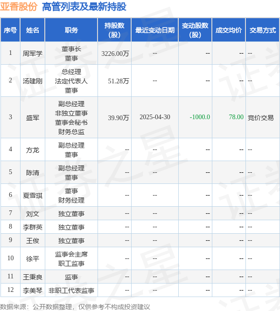Click 董事会秘书 in 盛军's row
Image resolution: width=280 pixels, height=311 pixels.
click(x=71, y=122)
